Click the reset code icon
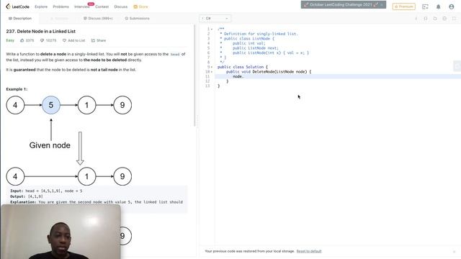Screen dimensions: 461x259 coord(435,19)
